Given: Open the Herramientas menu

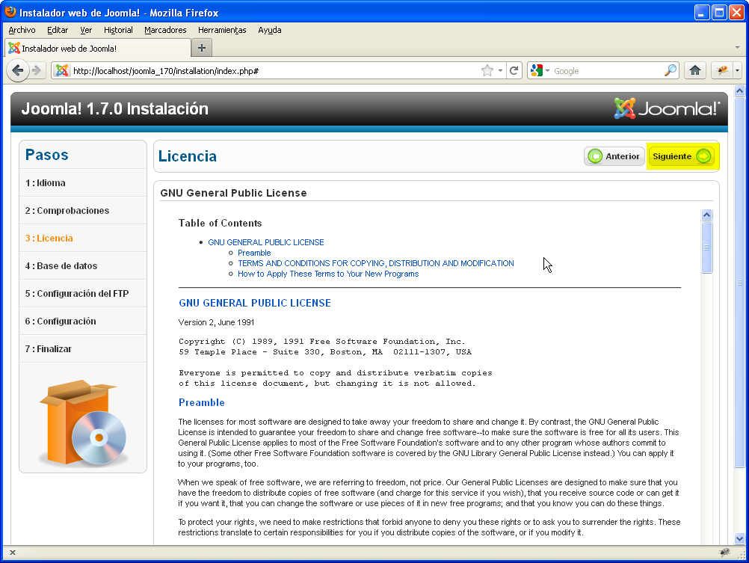Looking at the screenshot, I should pyautogui.click(x=222, y=30).
